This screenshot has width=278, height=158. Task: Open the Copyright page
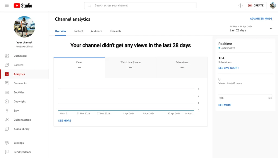(19, 101)
